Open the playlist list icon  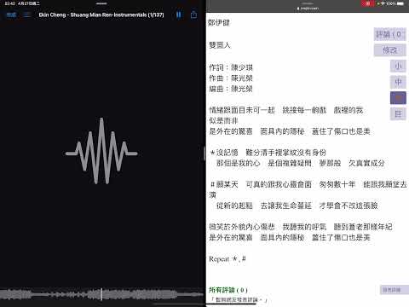(x=27, y=14)
